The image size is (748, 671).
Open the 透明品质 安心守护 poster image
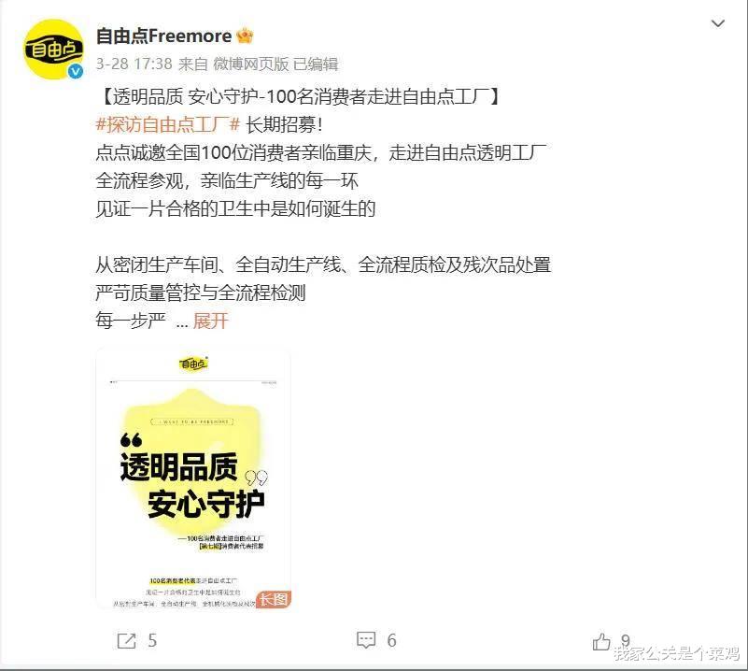click(193, 478)
